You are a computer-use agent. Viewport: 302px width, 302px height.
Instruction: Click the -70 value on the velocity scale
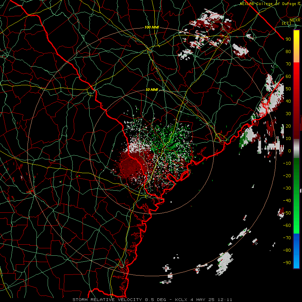click(287, 238)
